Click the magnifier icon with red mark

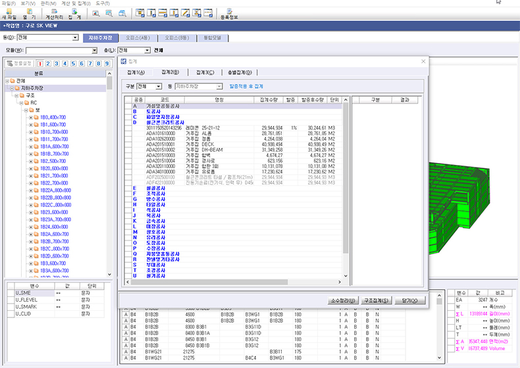pos(96,14)
